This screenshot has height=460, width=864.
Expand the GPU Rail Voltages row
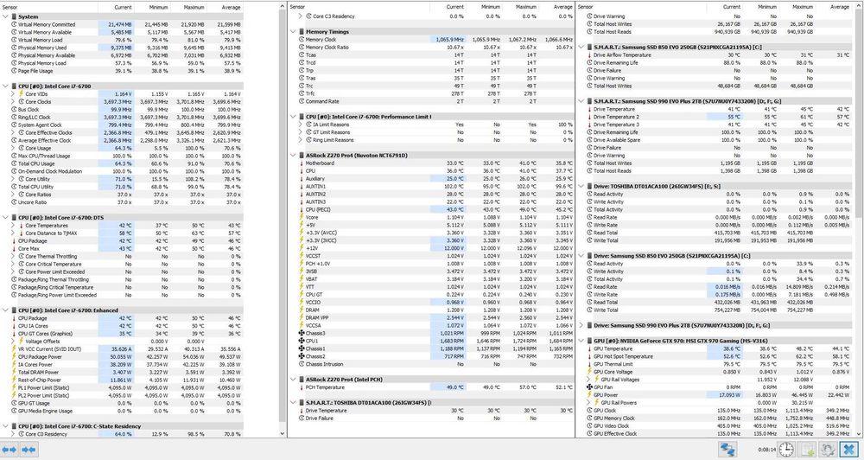(x=589, y=380)
